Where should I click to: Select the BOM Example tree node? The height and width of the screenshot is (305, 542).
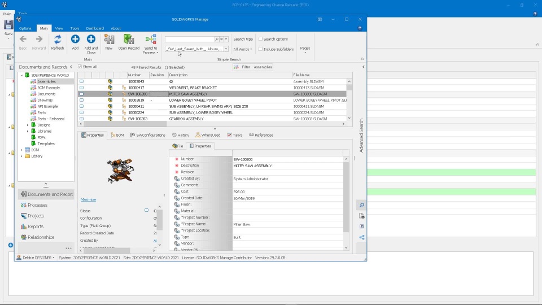click(x=49, y=88)
